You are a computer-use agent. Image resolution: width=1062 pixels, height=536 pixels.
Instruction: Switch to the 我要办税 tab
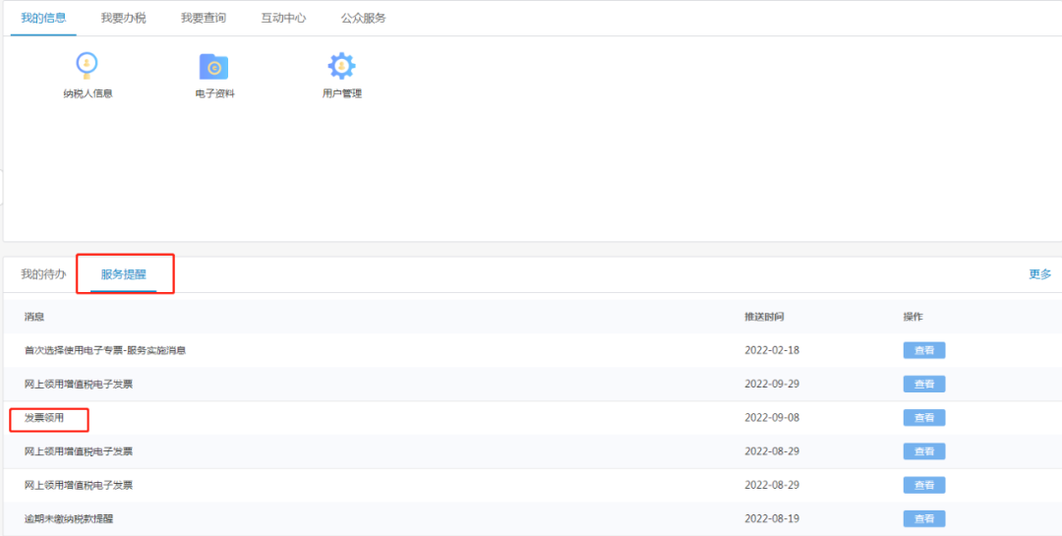point(123,19)
